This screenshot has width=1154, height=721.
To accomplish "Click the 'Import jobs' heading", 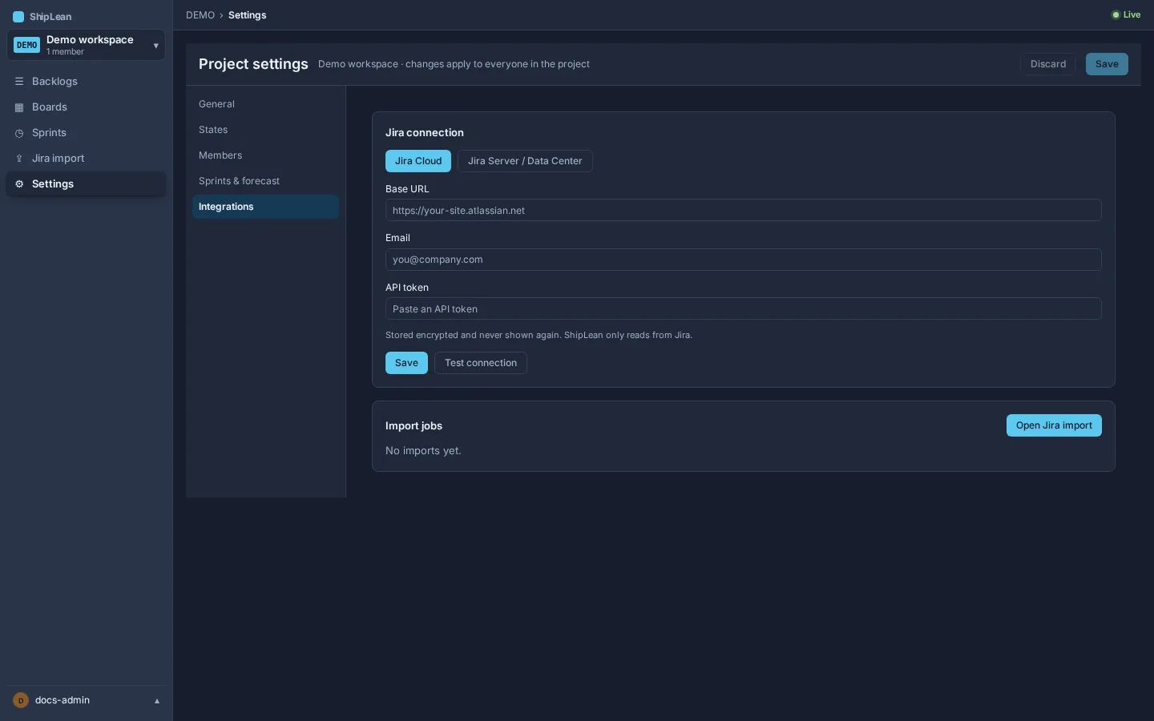I will coord(414,426).
